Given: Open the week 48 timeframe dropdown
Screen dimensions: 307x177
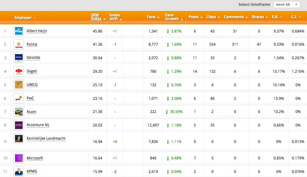Looking at the screenshot, I should (286, 4).
